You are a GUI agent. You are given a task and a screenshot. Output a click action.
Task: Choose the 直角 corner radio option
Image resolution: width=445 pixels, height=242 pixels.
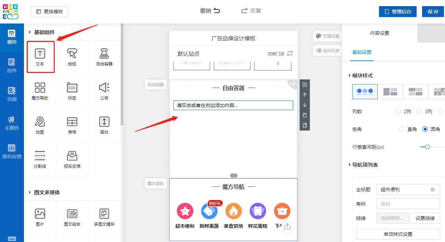pyautogui.click(x=402, y=129)
